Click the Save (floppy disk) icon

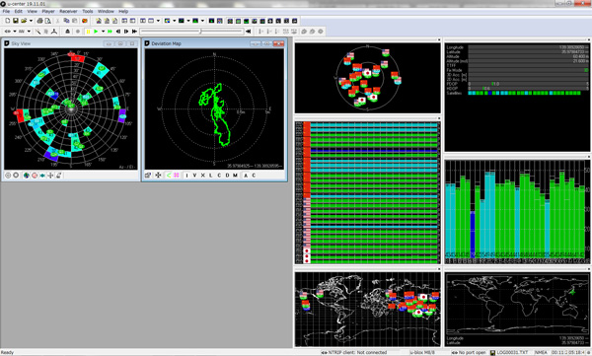click(x=16, y=21)
